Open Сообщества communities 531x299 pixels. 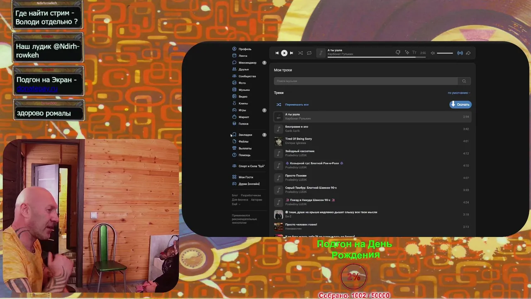pyautogui.click(x=247, y=76)
